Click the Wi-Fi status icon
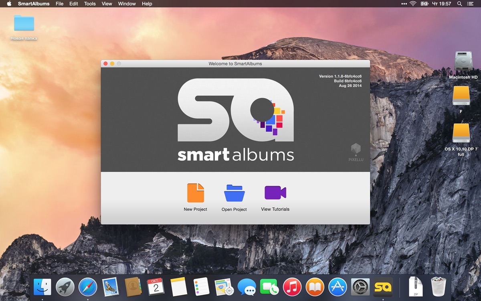The width and height of the screenshot is (481, 301). 413,4
